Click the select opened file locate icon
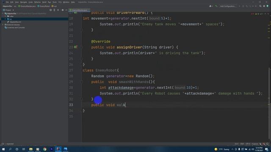This screenshot has height=152, width=271. pos(51,10)
